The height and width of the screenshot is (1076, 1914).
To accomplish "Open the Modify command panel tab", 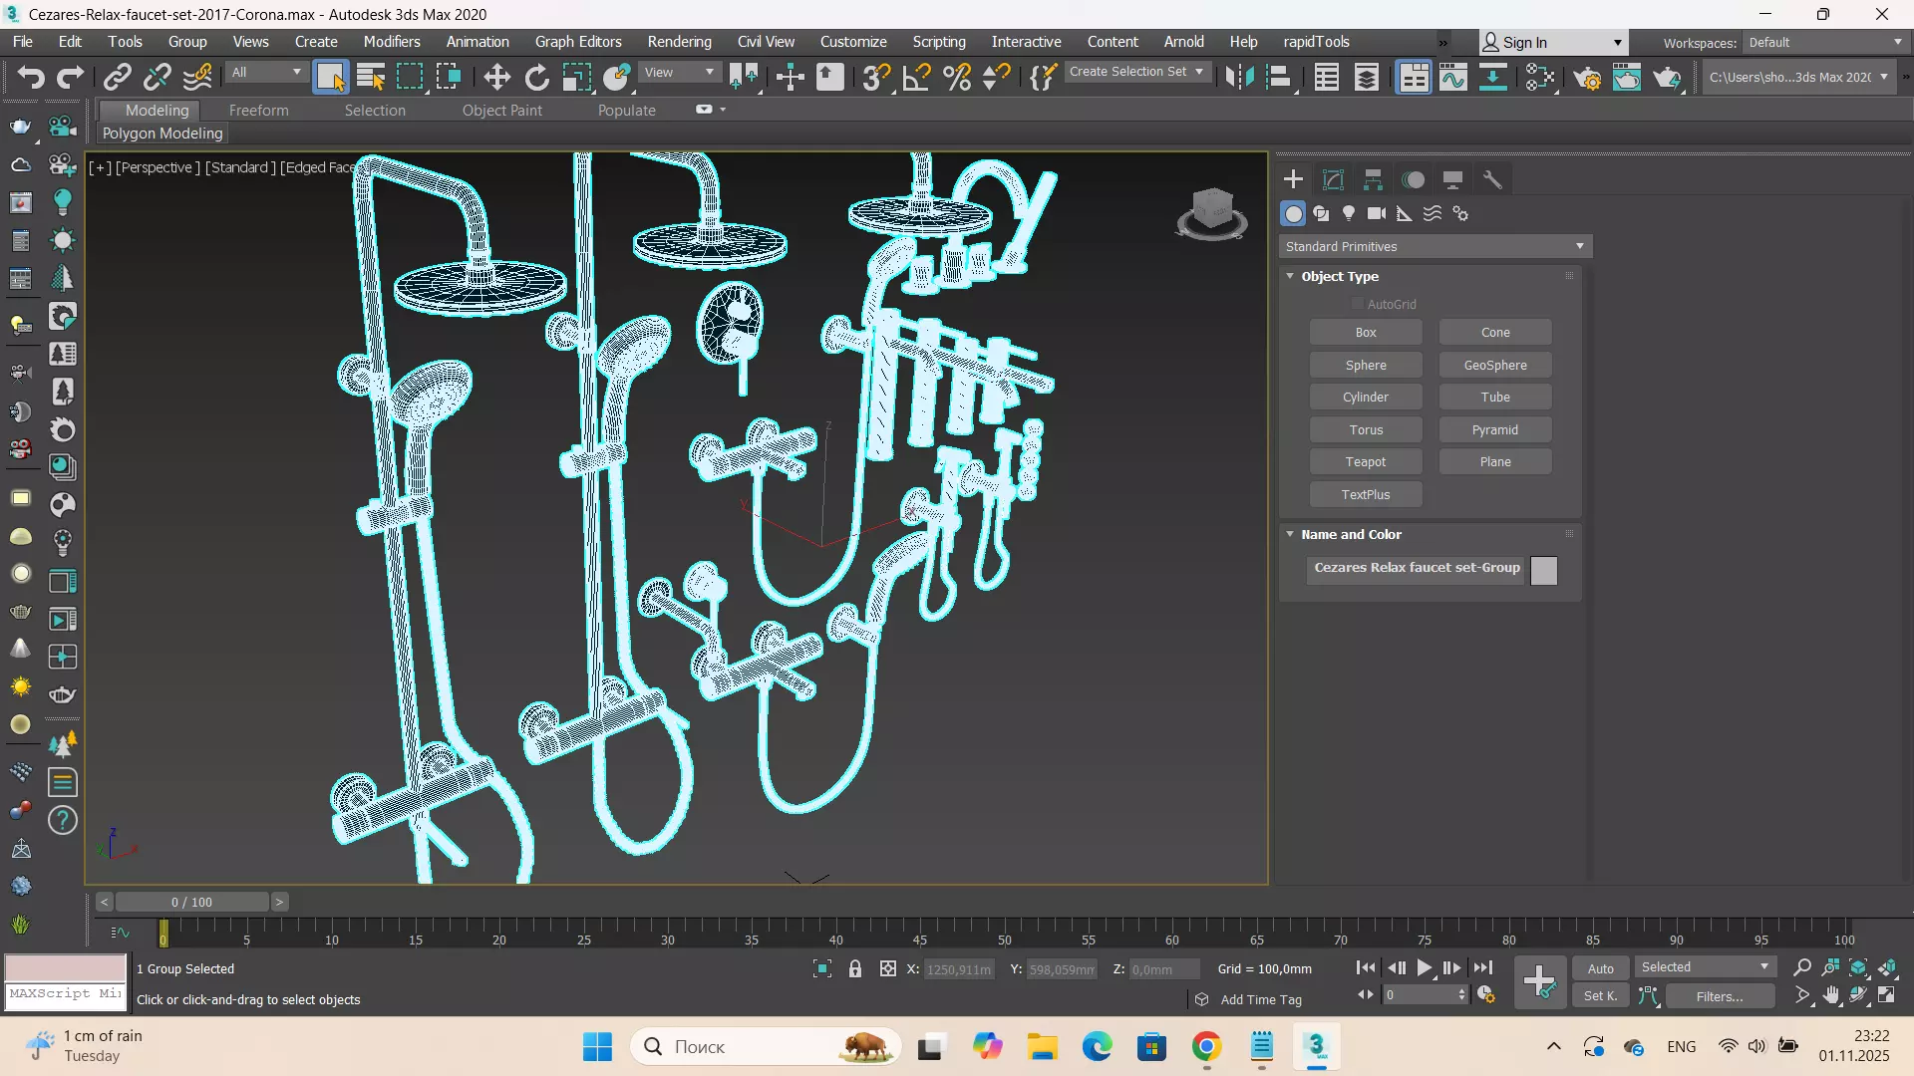I will click(x=1333, y=179).
